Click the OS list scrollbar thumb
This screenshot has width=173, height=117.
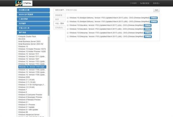click(x=48, y=66)
